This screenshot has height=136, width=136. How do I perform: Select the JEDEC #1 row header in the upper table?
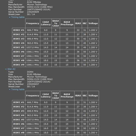(x=18, y=30)
